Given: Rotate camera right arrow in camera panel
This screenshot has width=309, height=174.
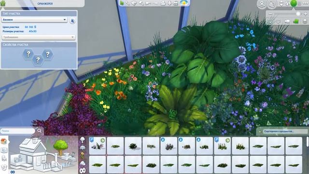Looking at the screenshot, I should [279, 21].
